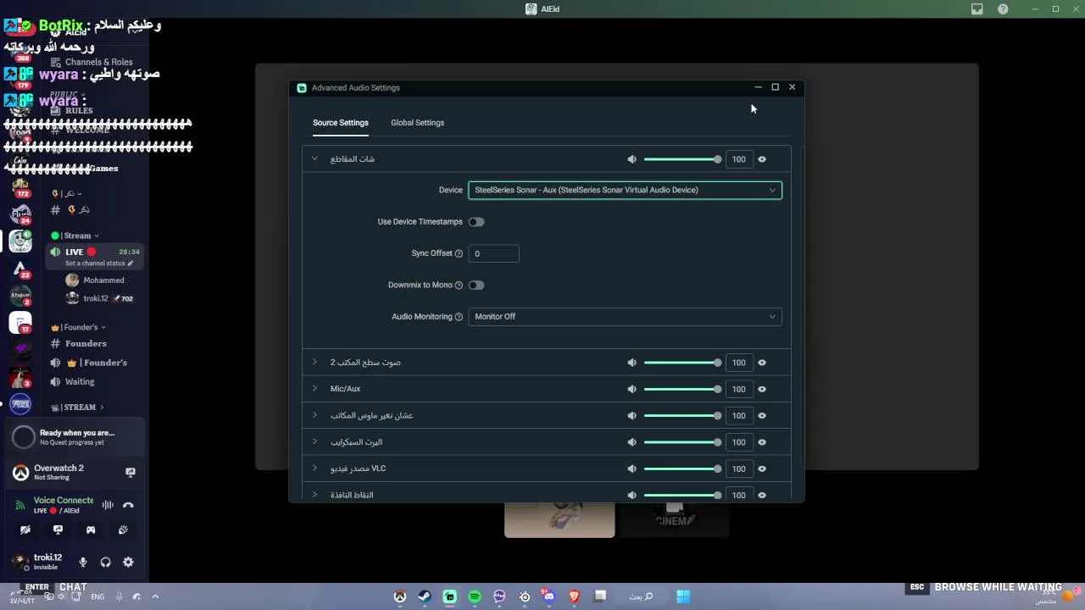Image resolution: width=1085 pixels, height=610 pixels.
Task: Mute the عشان تغير ماوس المكاتب source
Action: click(x=632, y=415)
